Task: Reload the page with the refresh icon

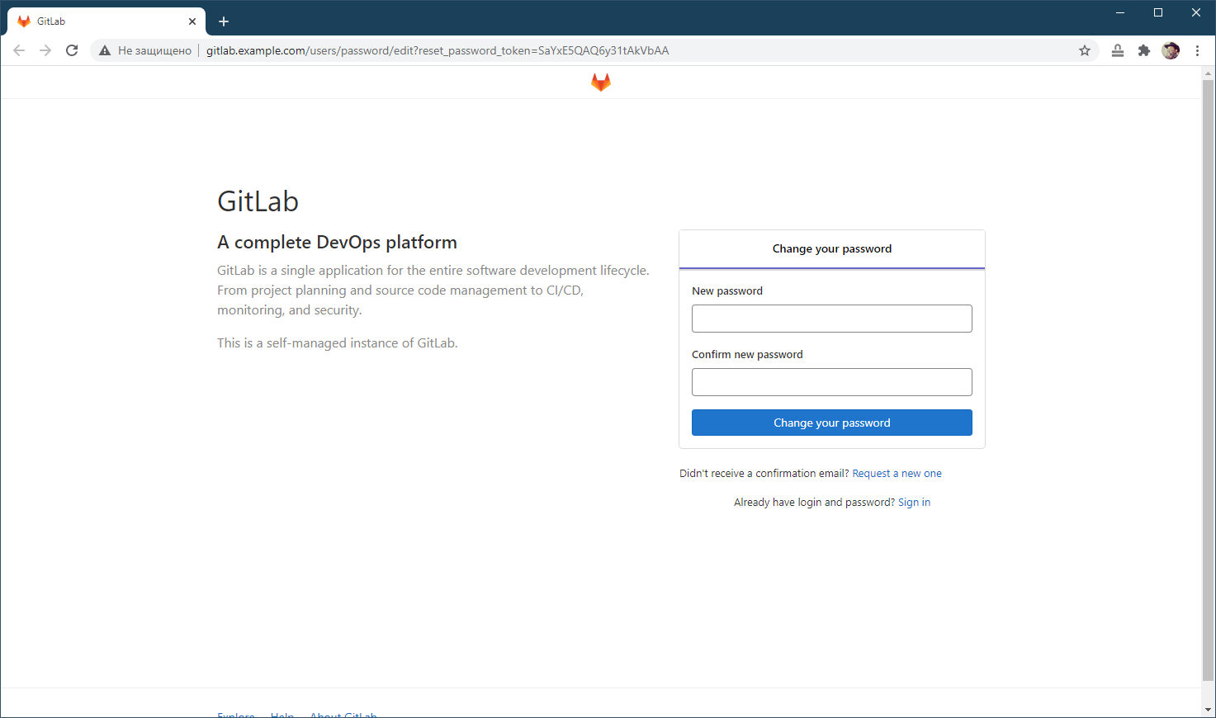Action: pyautogui.click(x=72, y=50)
